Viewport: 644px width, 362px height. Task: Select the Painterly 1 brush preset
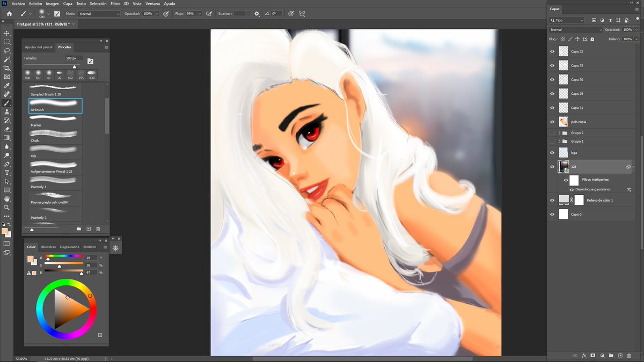tap(55, 182)
